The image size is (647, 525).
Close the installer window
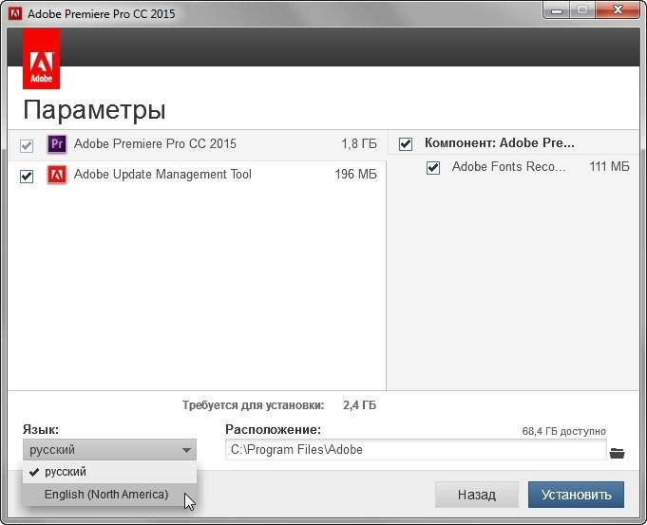618,9
